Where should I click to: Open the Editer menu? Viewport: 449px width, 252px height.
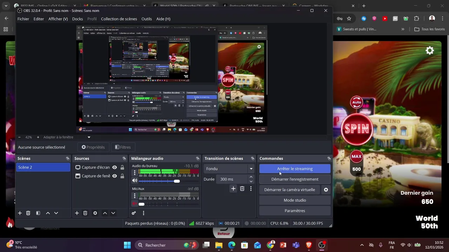tap(39, 19)
